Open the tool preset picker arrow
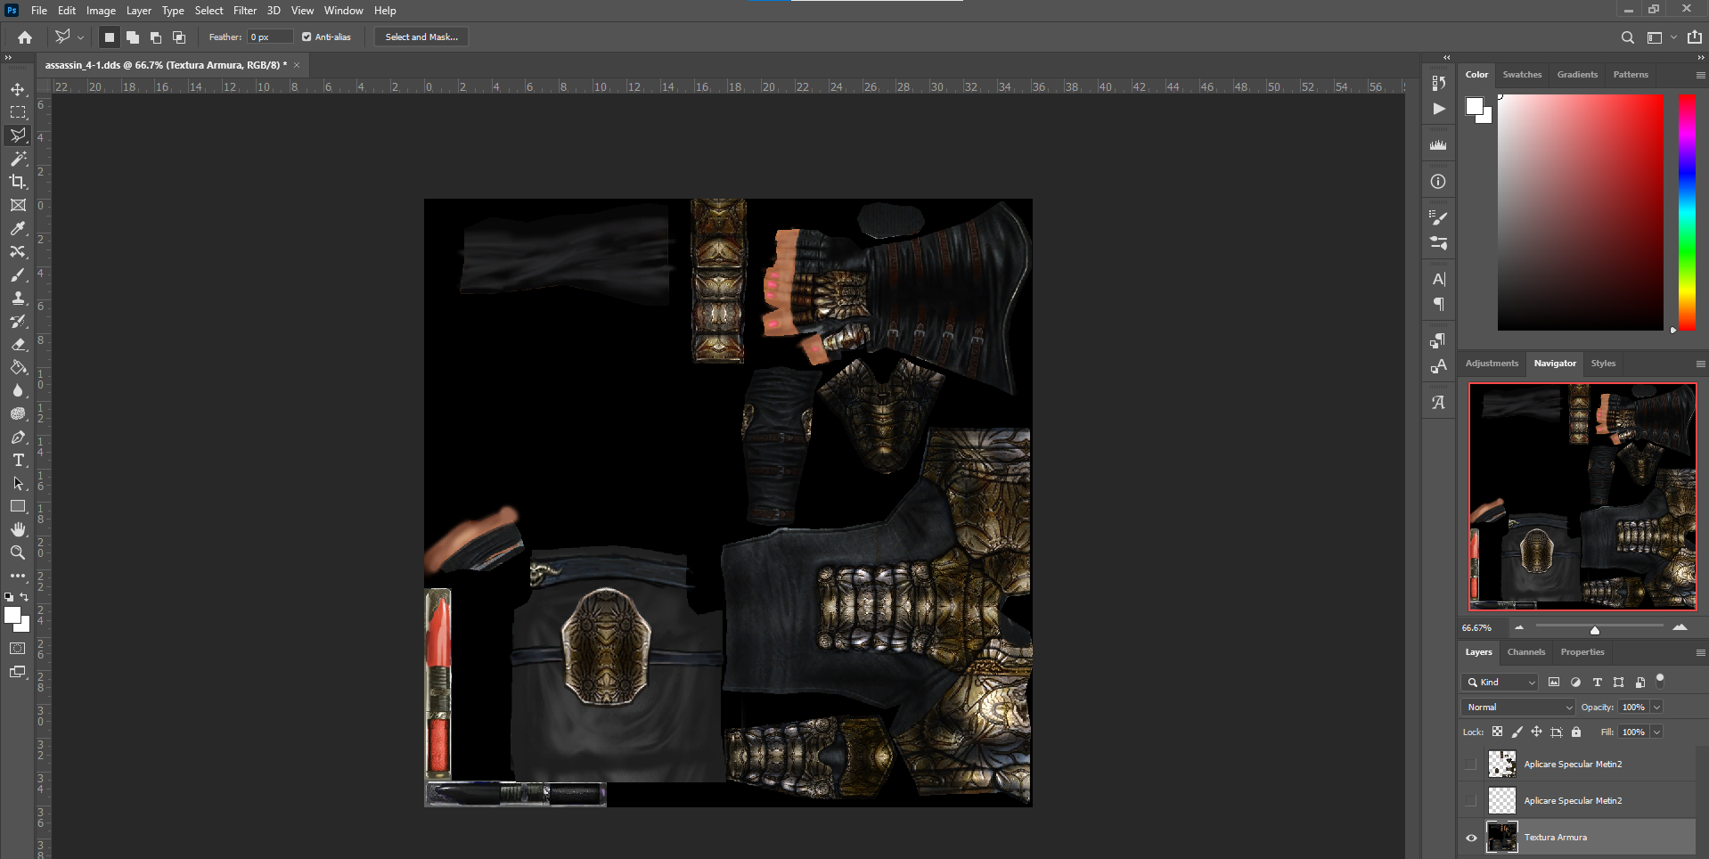 coord(81,37)
